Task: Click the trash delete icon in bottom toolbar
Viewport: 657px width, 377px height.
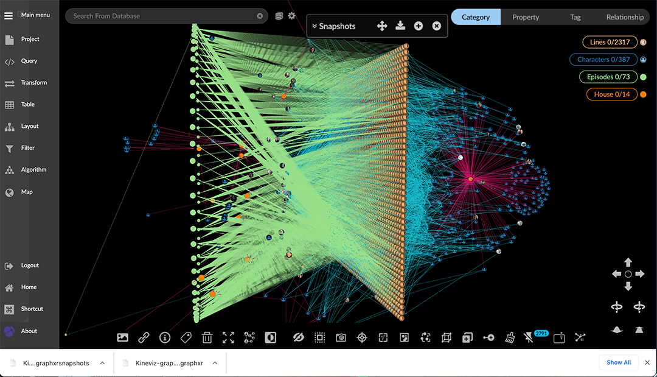Action: coord(207,337)
